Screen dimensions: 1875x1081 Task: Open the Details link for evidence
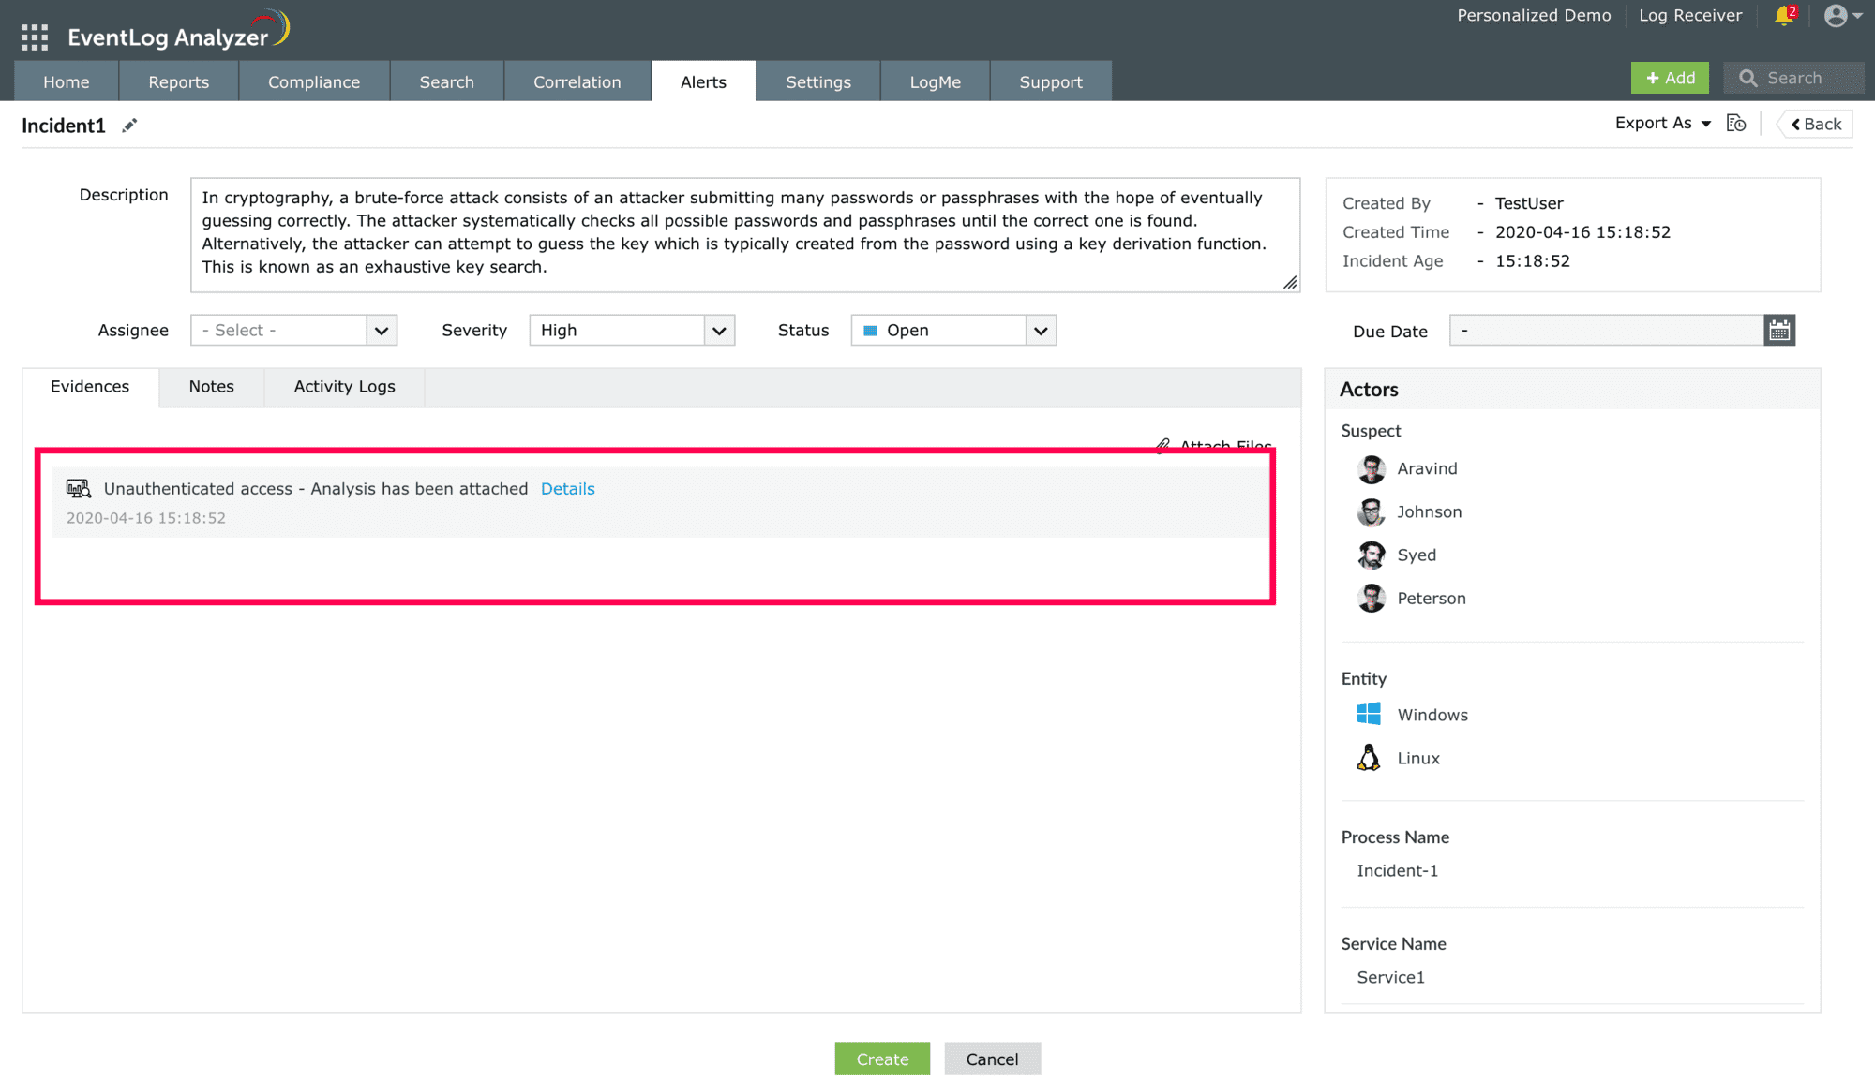click(567, 489)
